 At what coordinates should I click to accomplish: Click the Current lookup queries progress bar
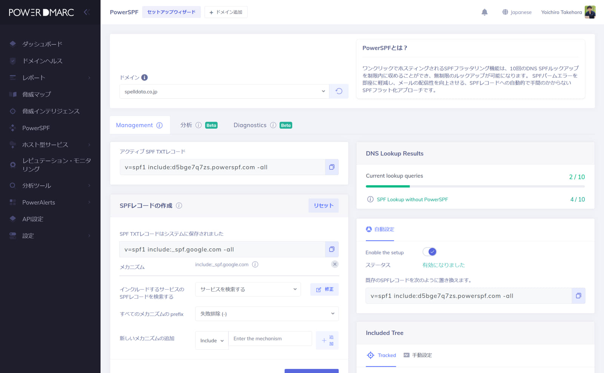point(475,186)
